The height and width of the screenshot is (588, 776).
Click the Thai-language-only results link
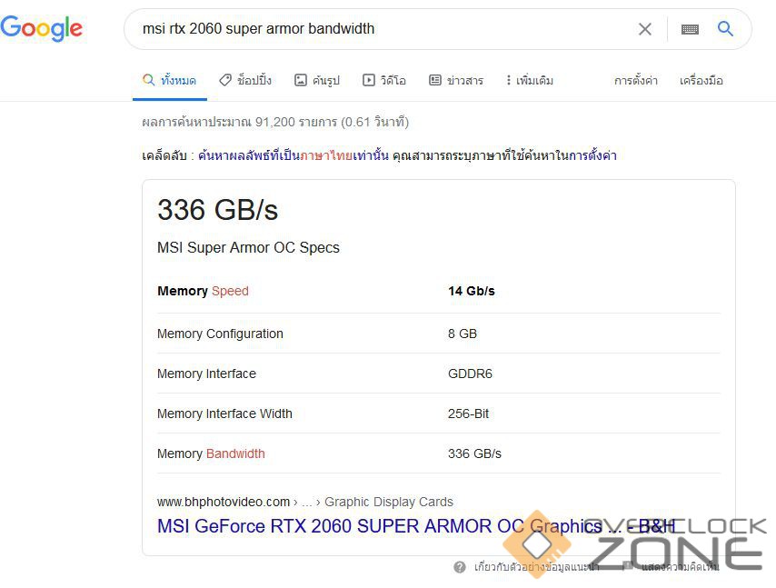pyautogui.click(x=293, y=155)
